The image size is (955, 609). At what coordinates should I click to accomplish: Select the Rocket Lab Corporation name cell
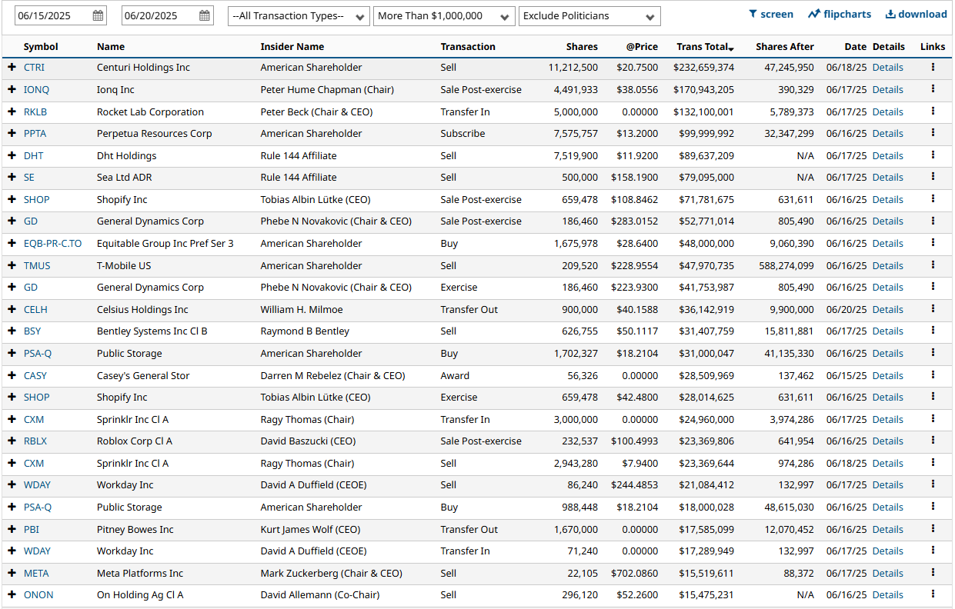click(x=150, y=111)
